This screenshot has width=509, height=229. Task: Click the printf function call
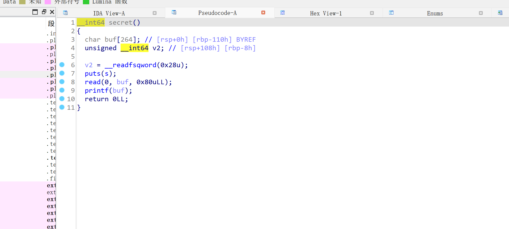point(97,91)
